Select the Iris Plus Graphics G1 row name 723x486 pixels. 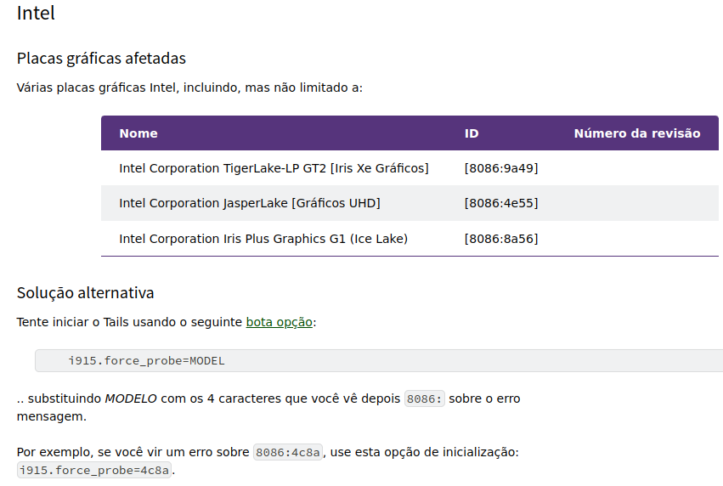tap(263, 239)
